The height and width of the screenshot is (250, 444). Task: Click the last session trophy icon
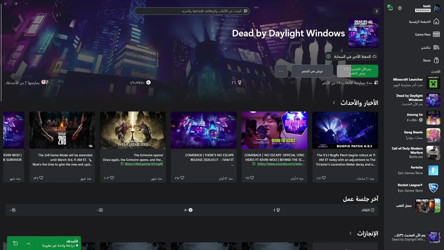pos(278,210)
